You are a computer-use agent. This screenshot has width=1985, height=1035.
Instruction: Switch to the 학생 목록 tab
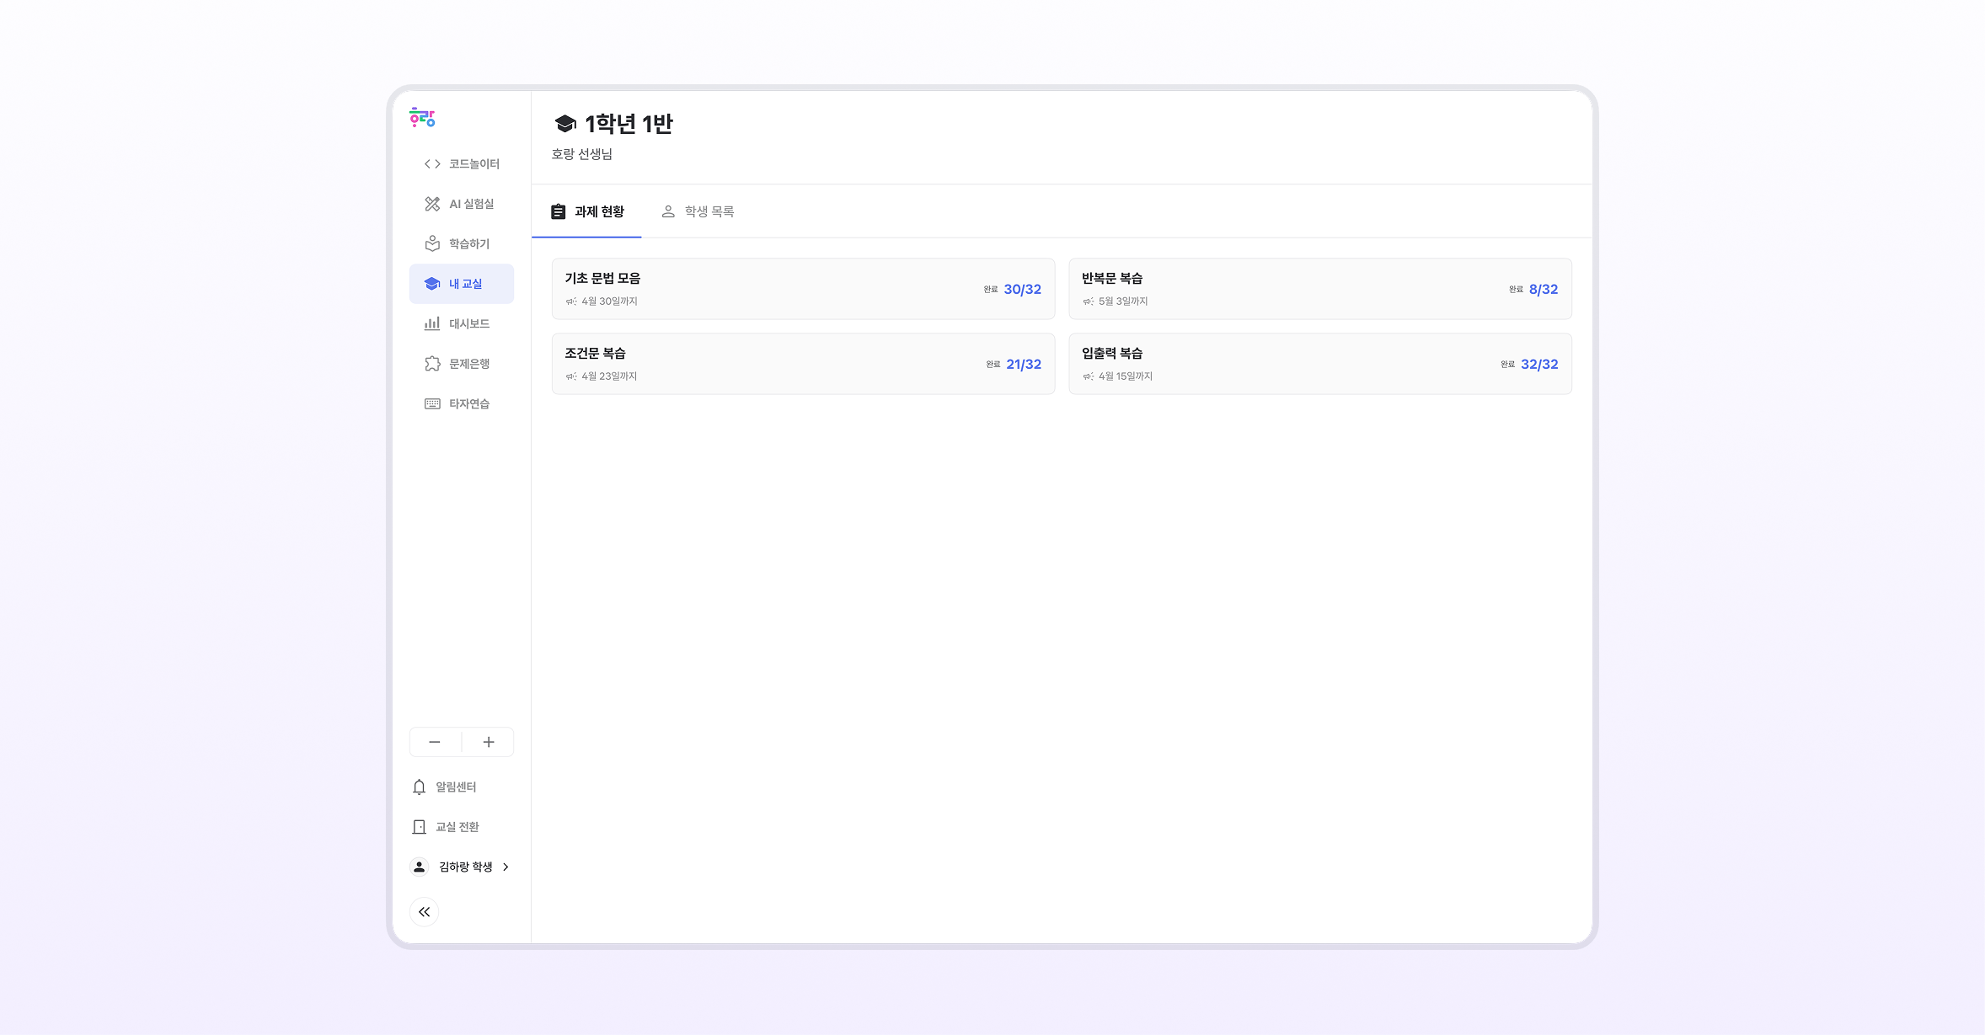pyautogui.click(x=698, y=211)
